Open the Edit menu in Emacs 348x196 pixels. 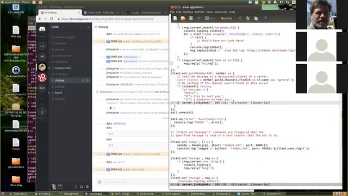pyautogui.click(x=179, y=12)
